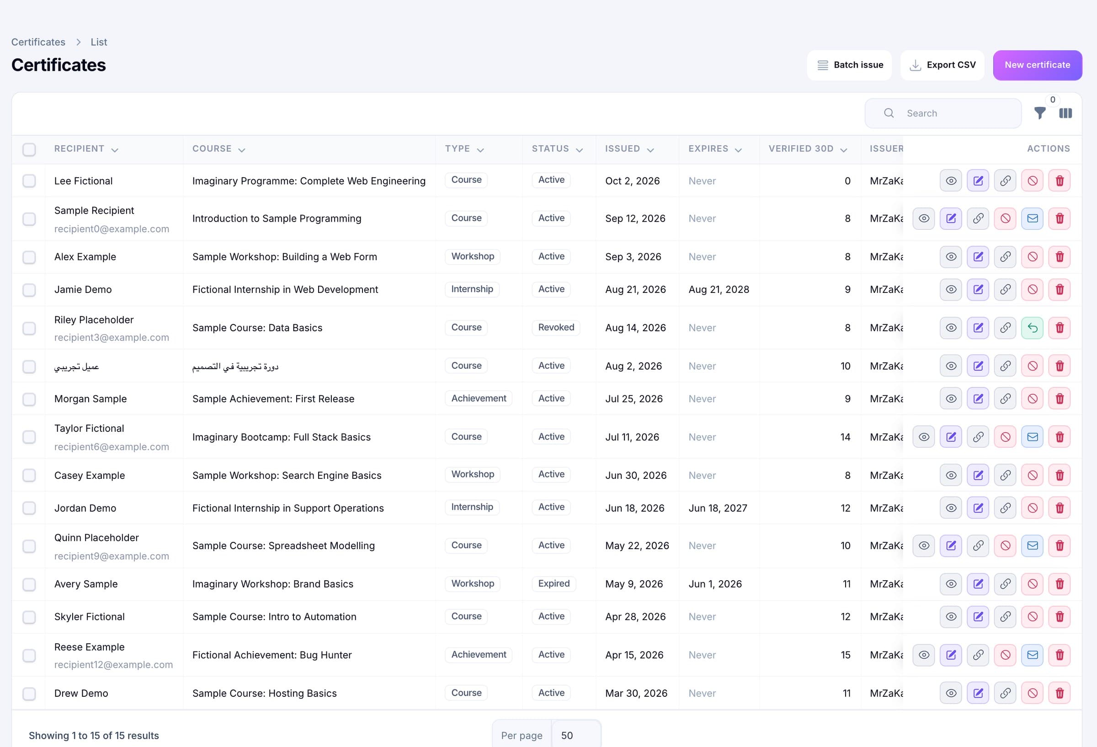Click recipient12@example.com email text
1097x747 pixels.
coord(113,664)
